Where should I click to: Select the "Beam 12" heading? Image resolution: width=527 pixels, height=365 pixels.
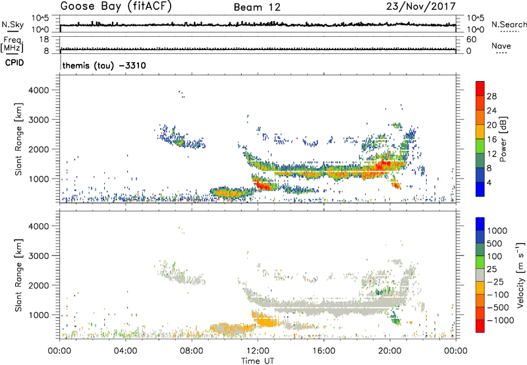257,7
